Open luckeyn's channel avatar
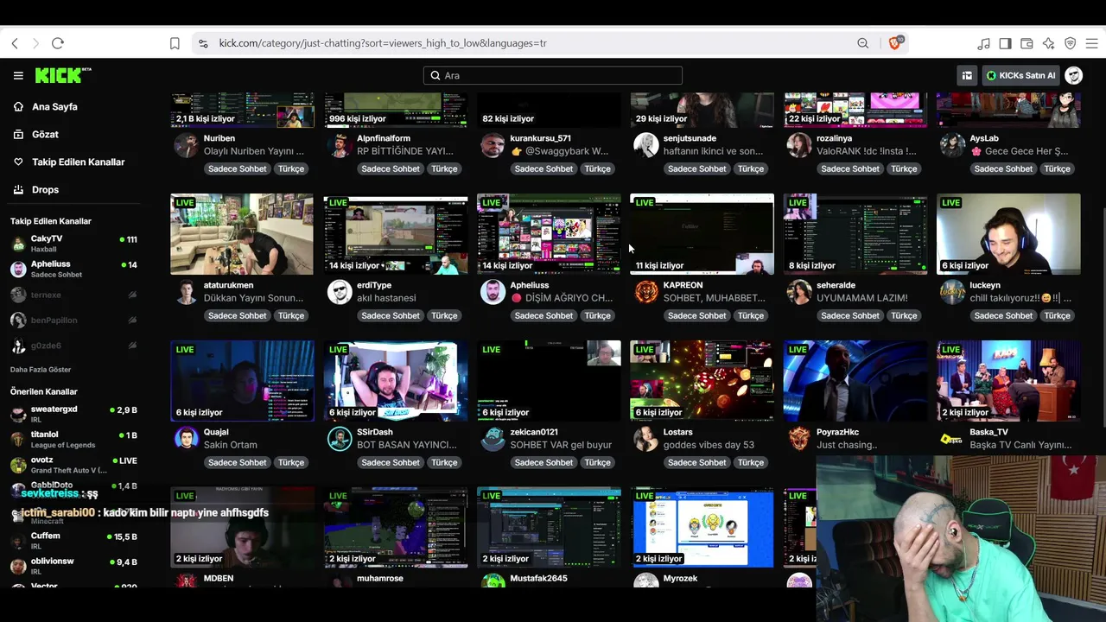 coord(952,291)
